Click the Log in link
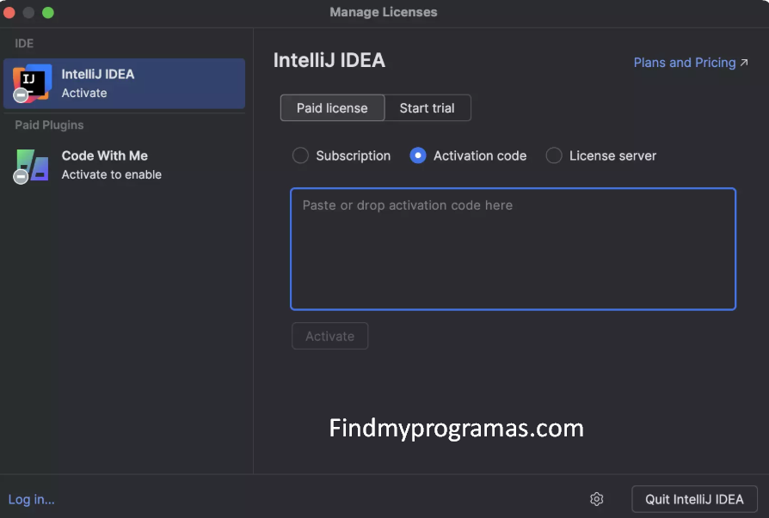 click(x=31, y=499)
